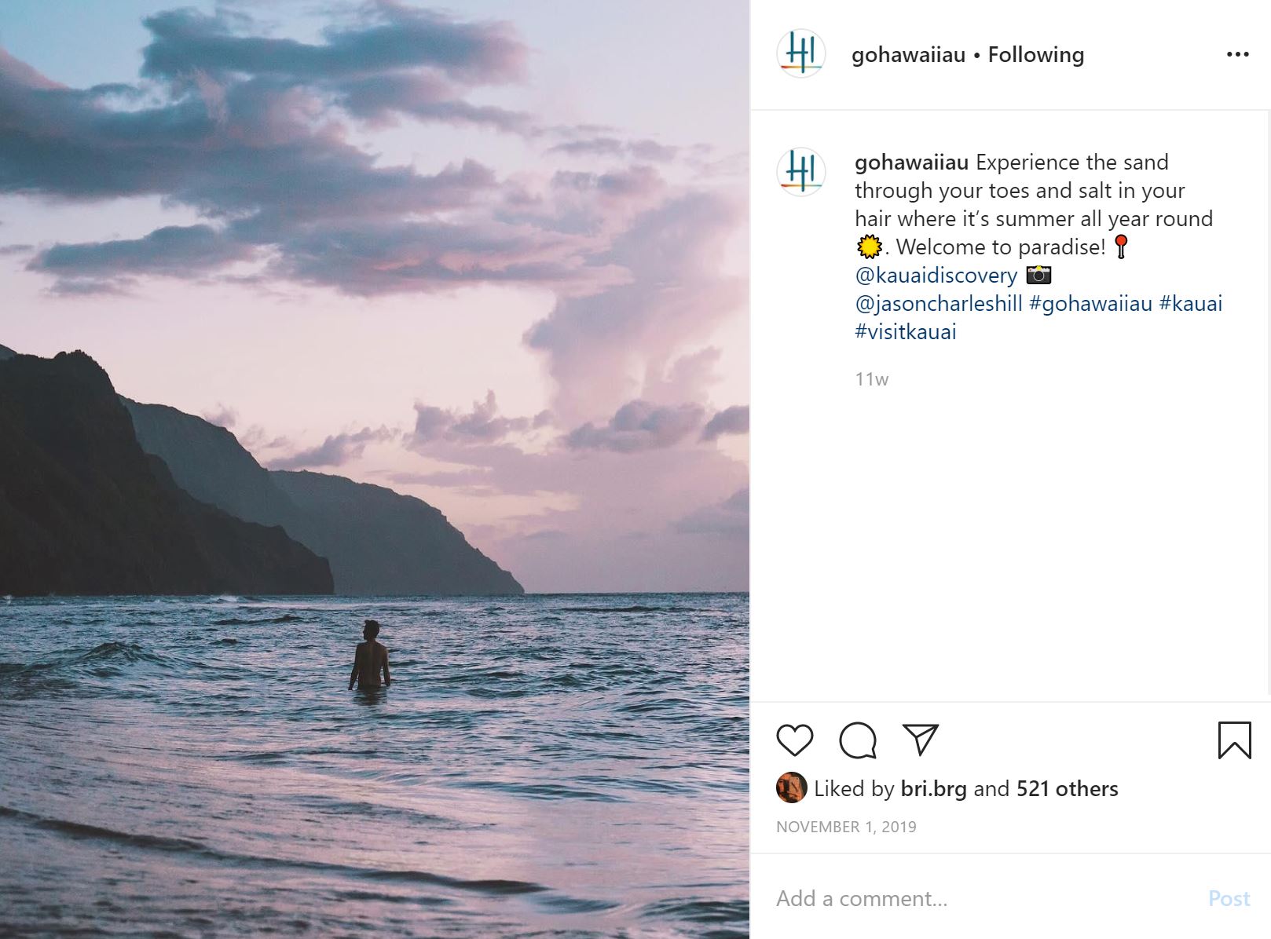Viewport: 1271px width, 939px height.
Task: Open the three-dot more options menu
Action: (1237, 54)
